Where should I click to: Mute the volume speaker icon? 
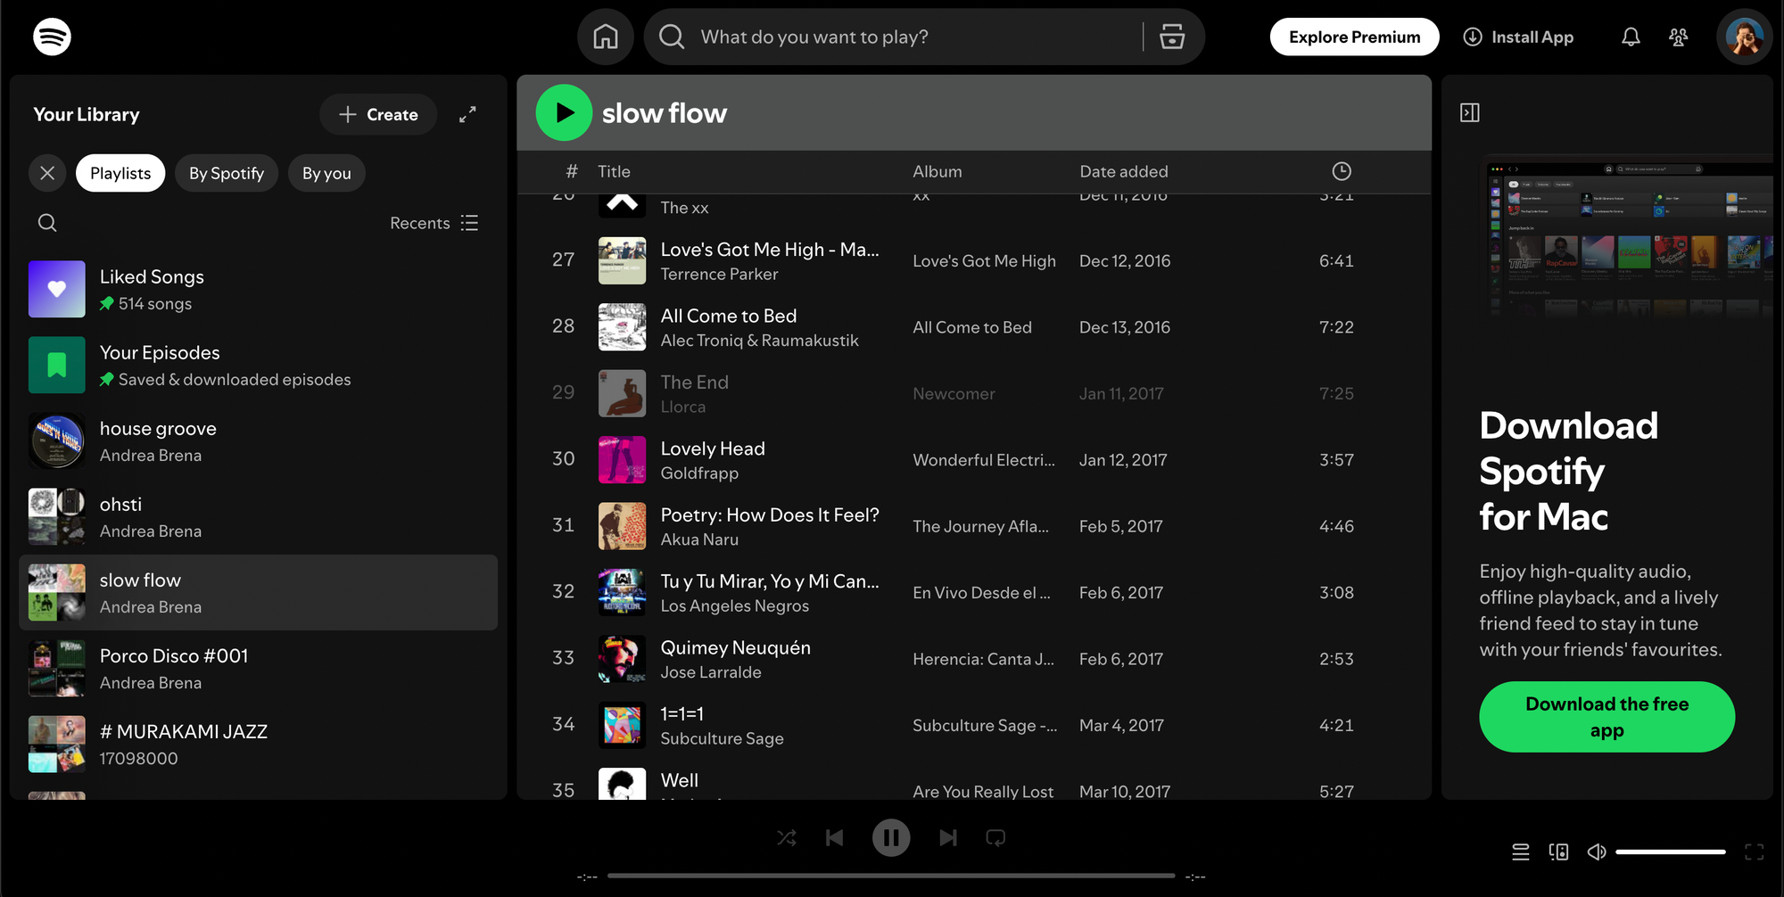pos(1596,852)
